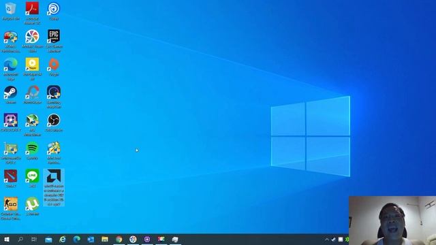The image size is (436, 245).
Task: Switch to the purple square app on taskbar
Action: tap(147, 239)
